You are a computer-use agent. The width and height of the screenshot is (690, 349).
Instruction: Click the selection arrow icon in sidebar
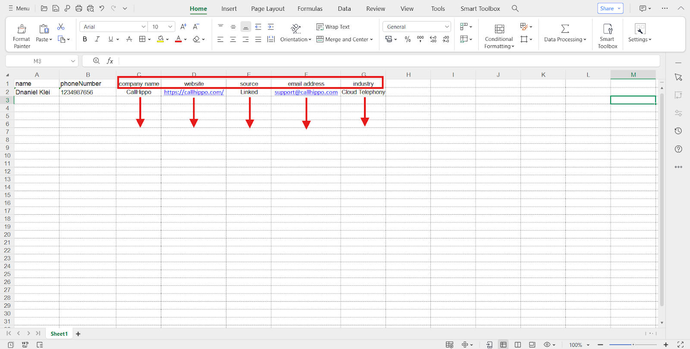pos(678,77)
